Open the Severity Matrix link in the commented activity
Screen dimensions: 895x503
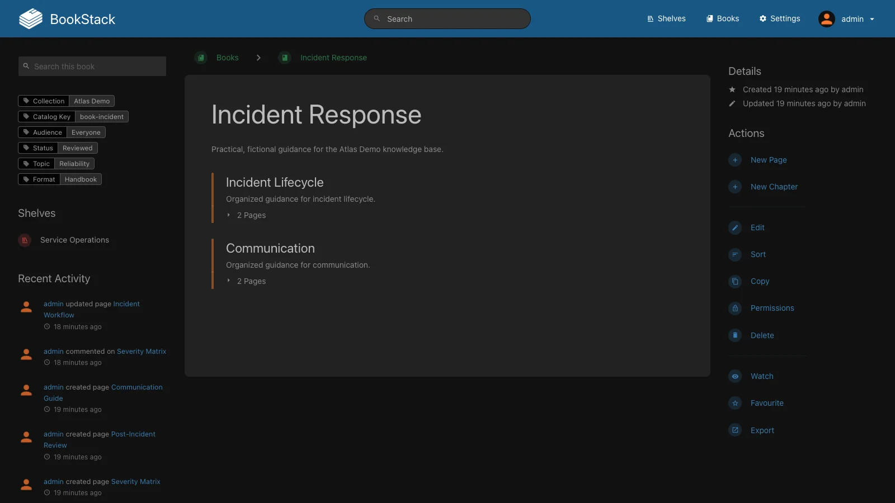click(x=142, y=352)
